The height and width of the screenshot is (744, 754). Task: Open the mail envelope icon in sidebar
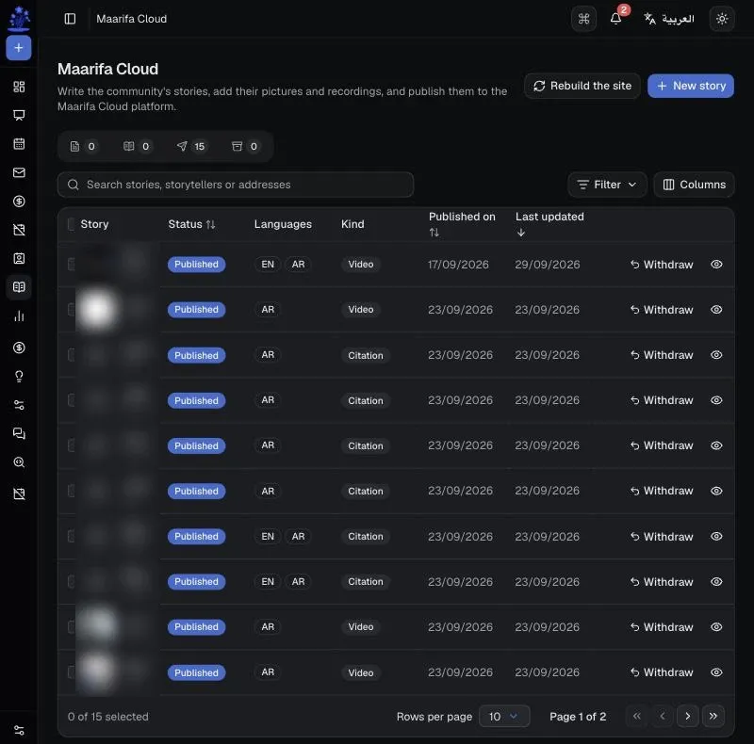point(19,172)
